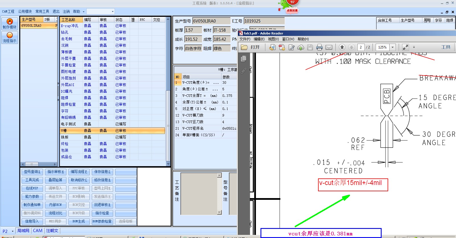Open the attachments paperclip panel in Reader
The width and height of the screenshot is (456, 238).
(243, 70)
